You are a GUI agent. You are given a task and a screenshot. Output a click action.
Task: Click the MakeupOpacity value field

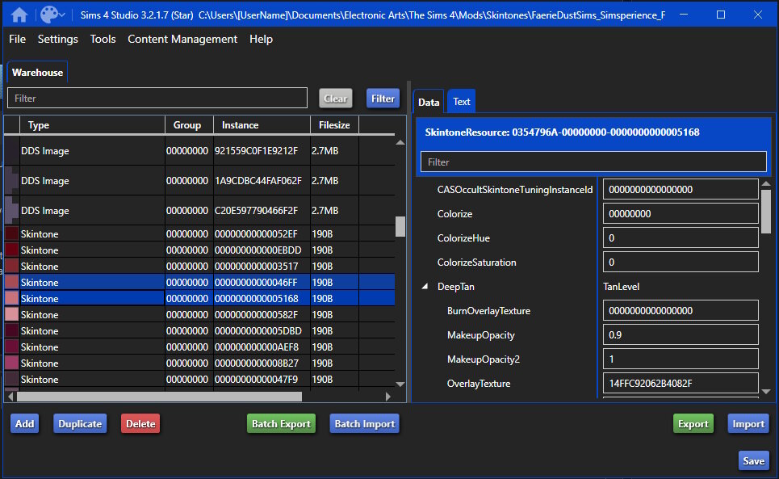[x=681, y=335]
